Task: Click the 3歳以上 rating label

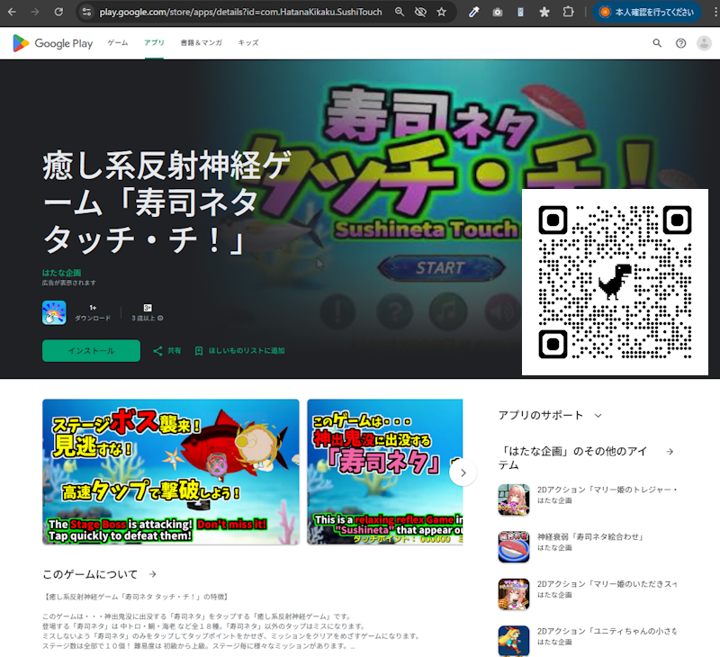Action: coord(143,319)
